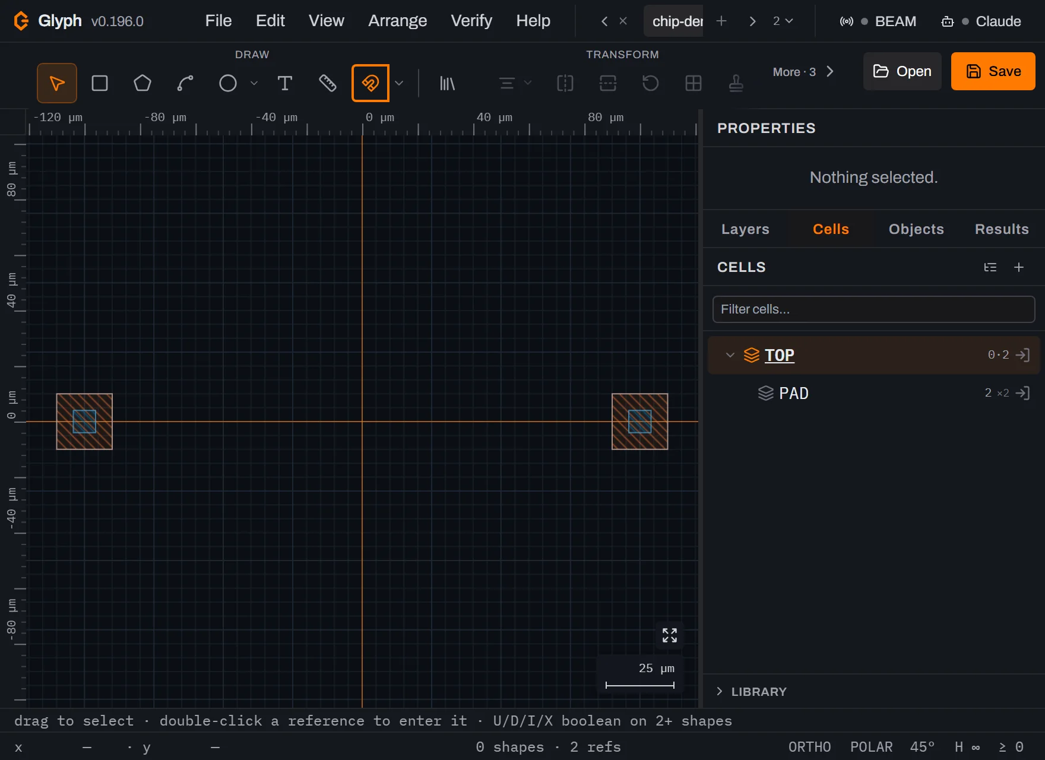Expand More · 3 transform tools
Screen dimensions: 1045x760
click(x=803, y=72)
